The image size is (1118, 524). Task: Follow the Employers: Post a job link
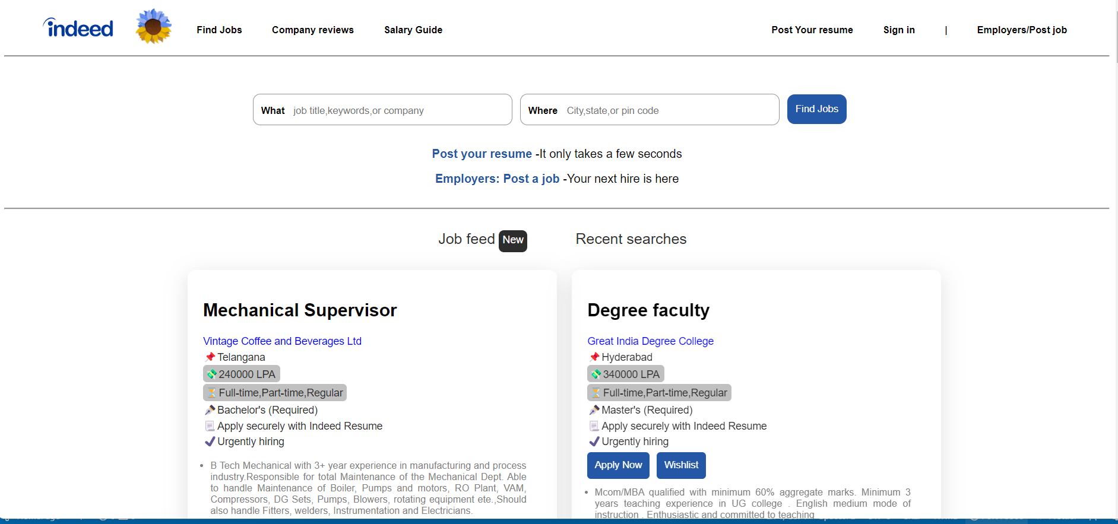497,179
